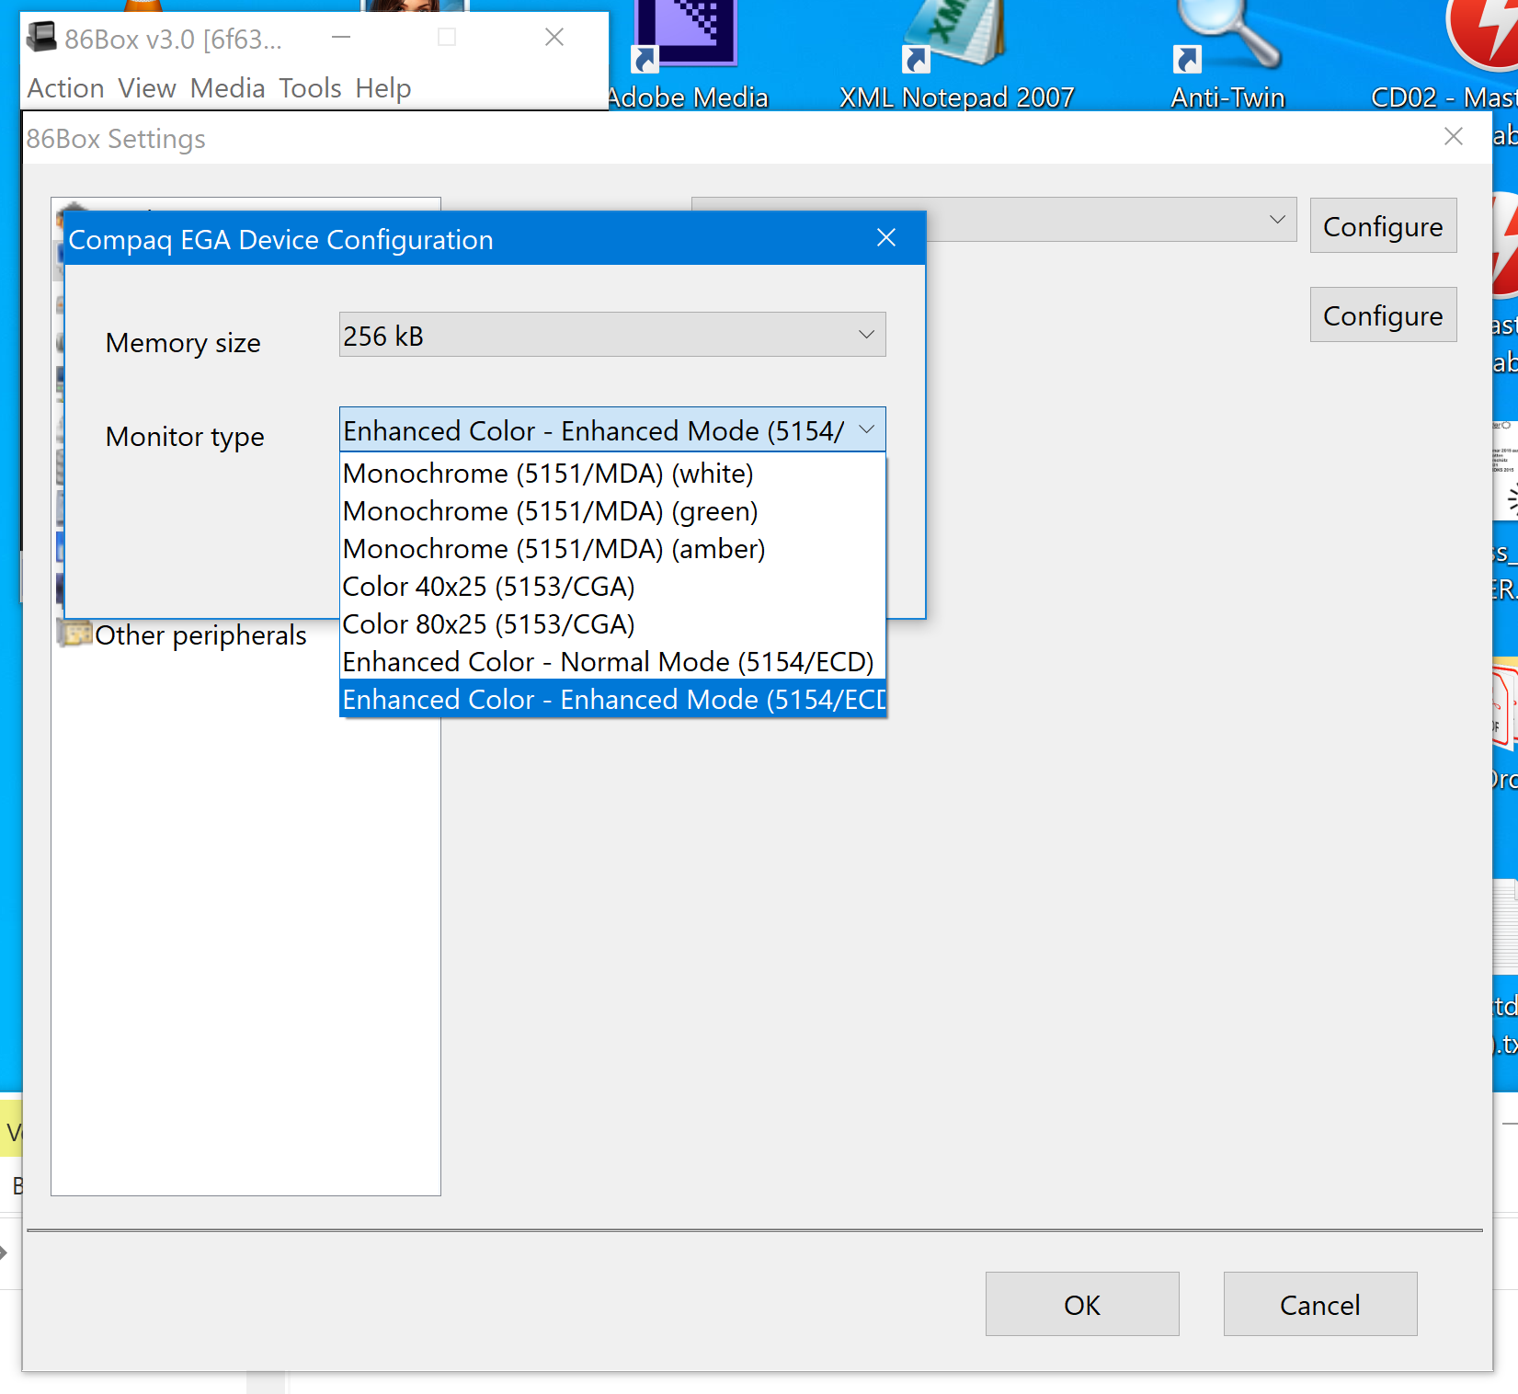Click the Other peripherals card icon
1518x1394 pixels.
click(76, 634)
